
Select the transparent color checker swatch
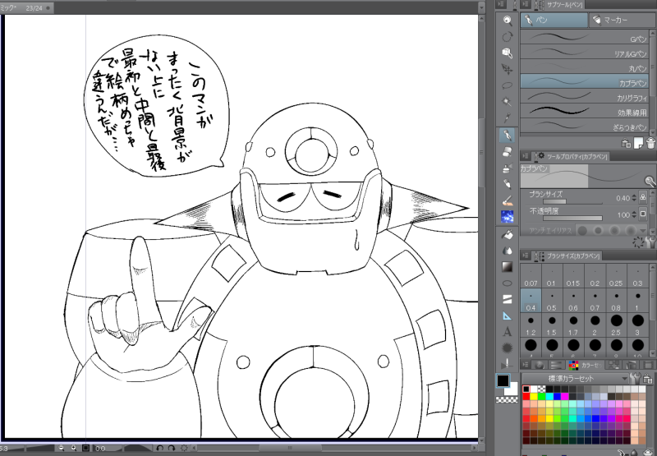507,400
